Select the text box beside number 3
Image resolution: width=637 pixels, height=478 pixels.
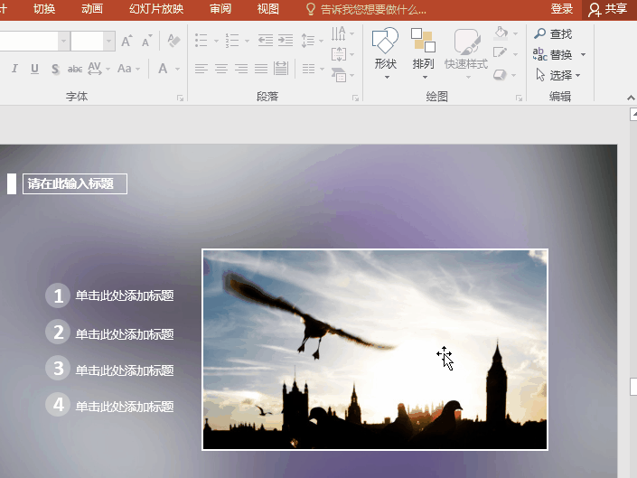pos(125,370)
